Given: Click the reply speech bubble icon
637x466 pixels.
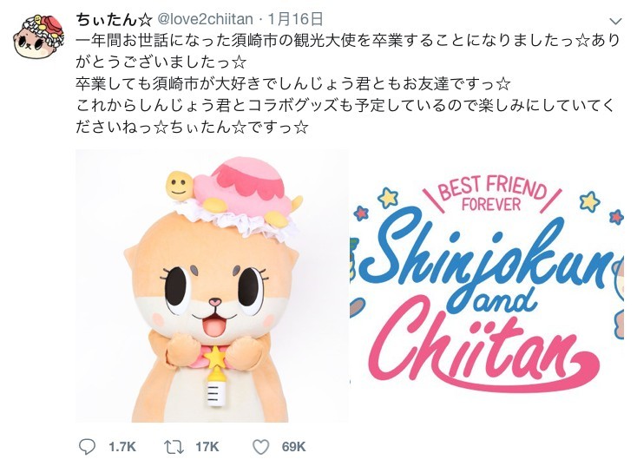Looking at the screenshot, I should (87, 446).
